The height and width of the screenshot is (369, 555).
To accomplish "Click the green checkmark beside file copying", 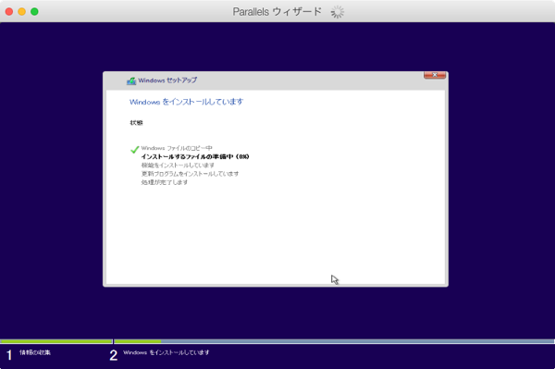I will 134,149.
